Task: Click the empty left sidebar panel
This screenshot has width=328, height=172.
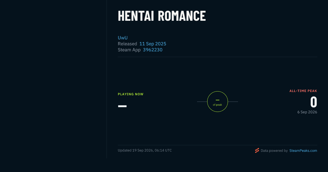Action: [53, 79]
